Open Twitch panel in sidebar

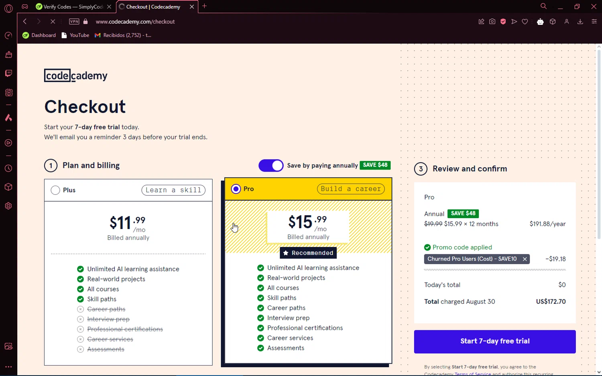coord(8,73)
